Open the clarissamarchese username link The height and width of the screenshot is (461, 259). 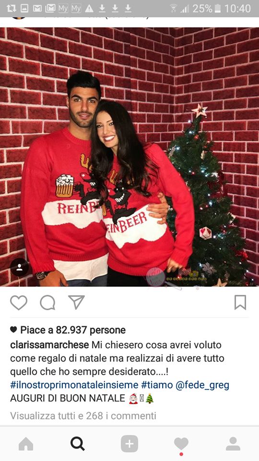[x=49, y=345]
